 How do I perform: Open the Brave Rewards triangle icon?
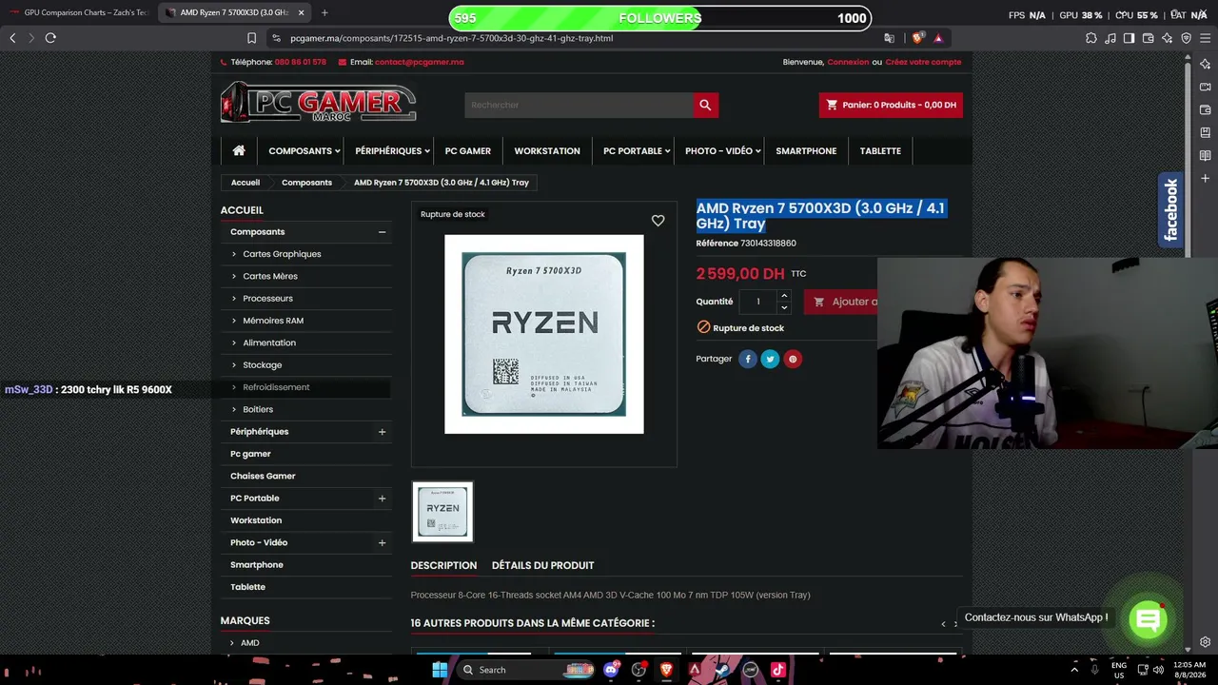(x=938, y=38)
